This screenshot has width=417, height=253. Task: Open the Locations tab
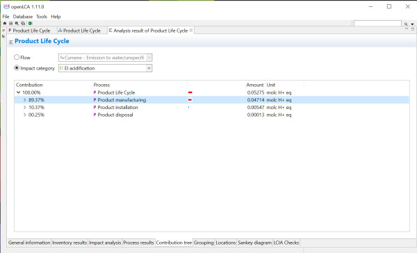click(225, 243)
